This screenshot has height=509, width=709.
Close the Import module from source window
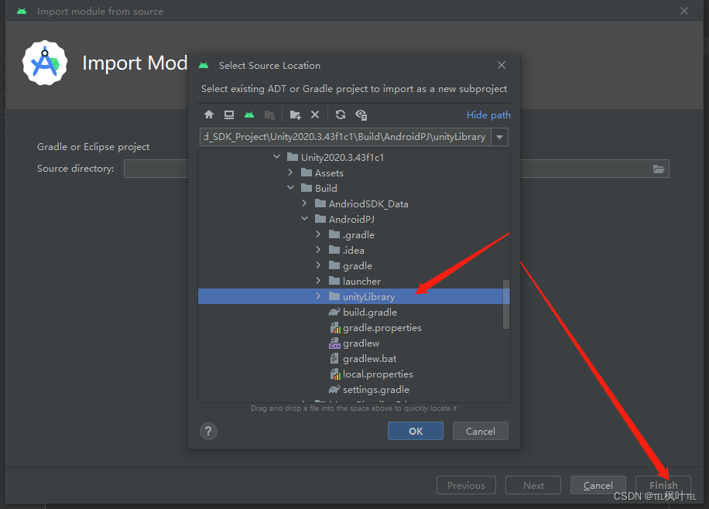point(684,11)
